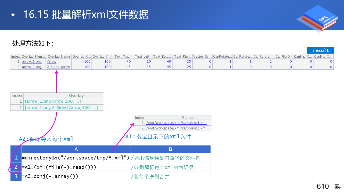The width and height of the screenshot is (344, 193).
Task: Click the =A2.conj(~.array()) cell
Action: pos(76,176)
